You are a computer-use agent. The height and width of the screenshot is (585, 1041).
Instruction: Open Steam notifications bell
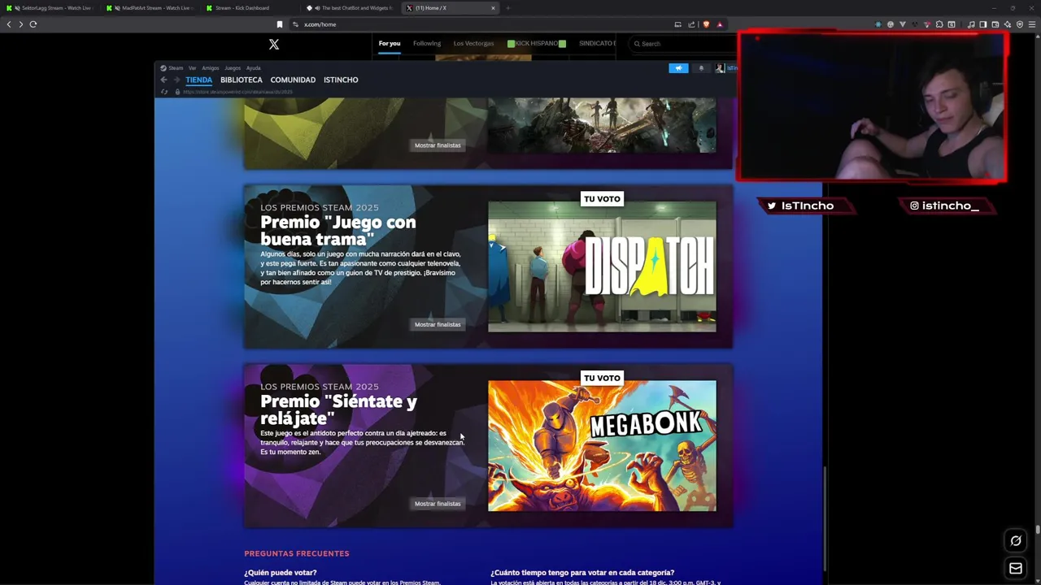(x=701, y=68)
